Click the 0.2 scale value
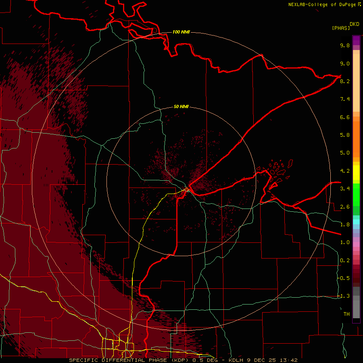363x363 pixels. [x=345, y=261]
